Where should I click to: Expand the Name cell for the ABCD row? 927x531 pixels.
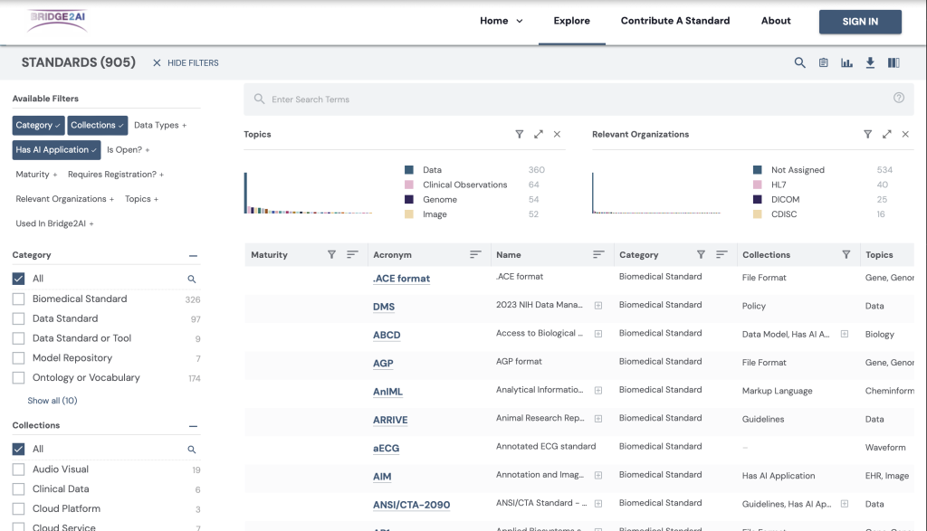click(597, 334)
